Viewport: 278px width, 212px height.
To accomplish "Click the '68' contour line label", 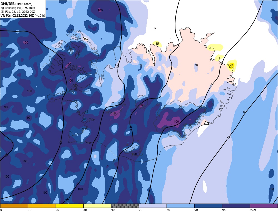I will (x=61, y=142).
